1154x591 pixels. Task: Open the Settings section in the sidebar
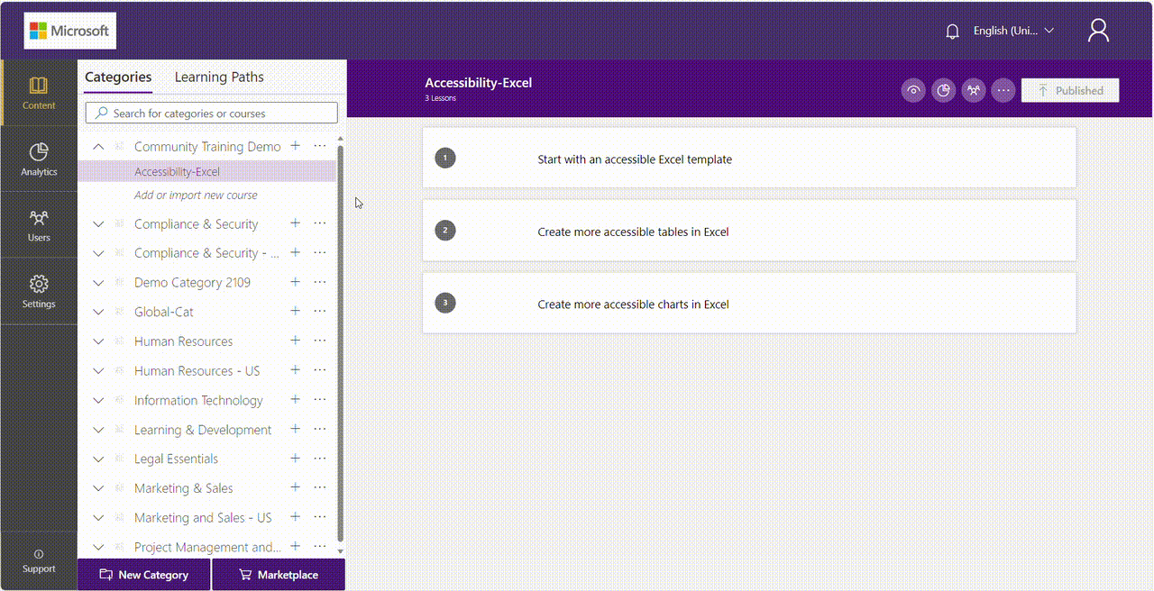[38, 291]
